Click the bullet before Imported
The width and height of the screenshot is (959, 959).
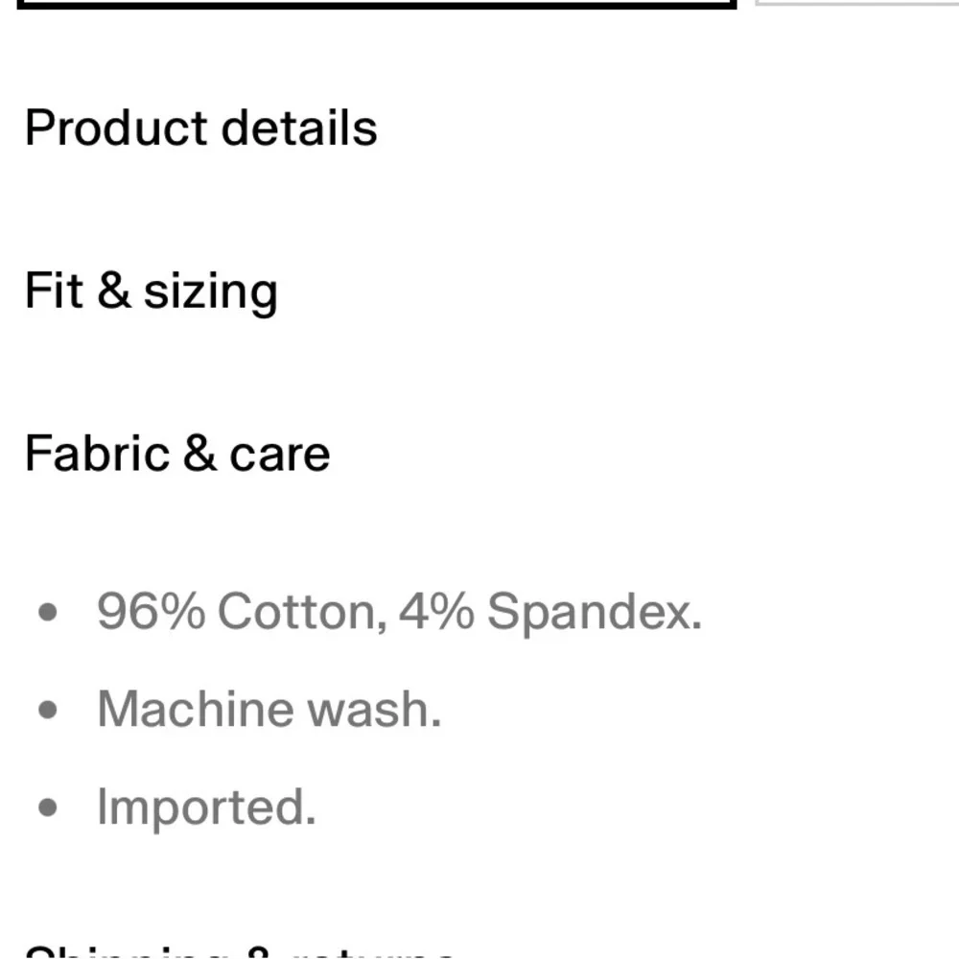pos(48,807)
